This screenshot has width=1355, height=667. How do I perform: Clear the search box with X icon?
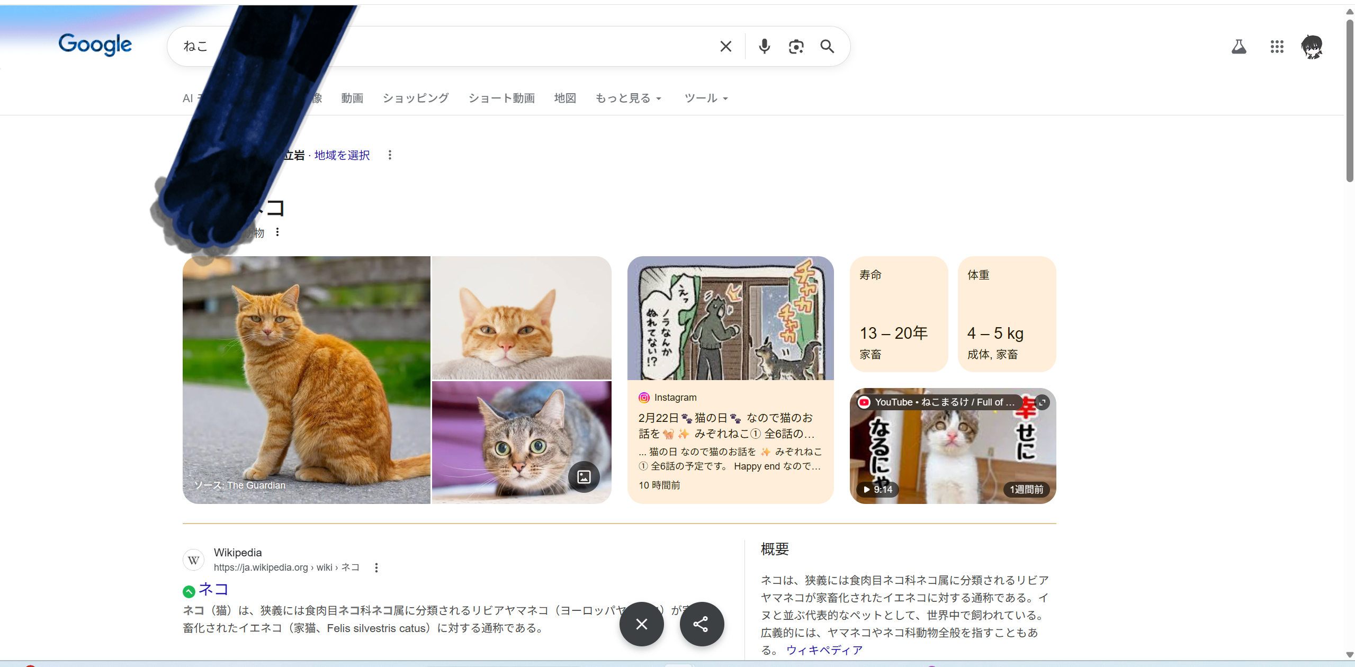click(725, 47)
